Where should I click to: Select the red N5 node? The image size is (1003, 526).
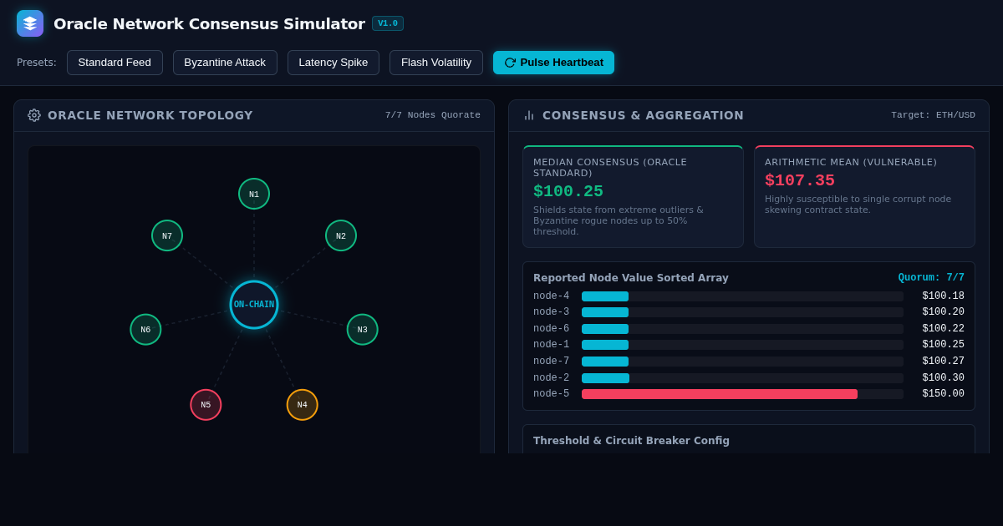206,405
